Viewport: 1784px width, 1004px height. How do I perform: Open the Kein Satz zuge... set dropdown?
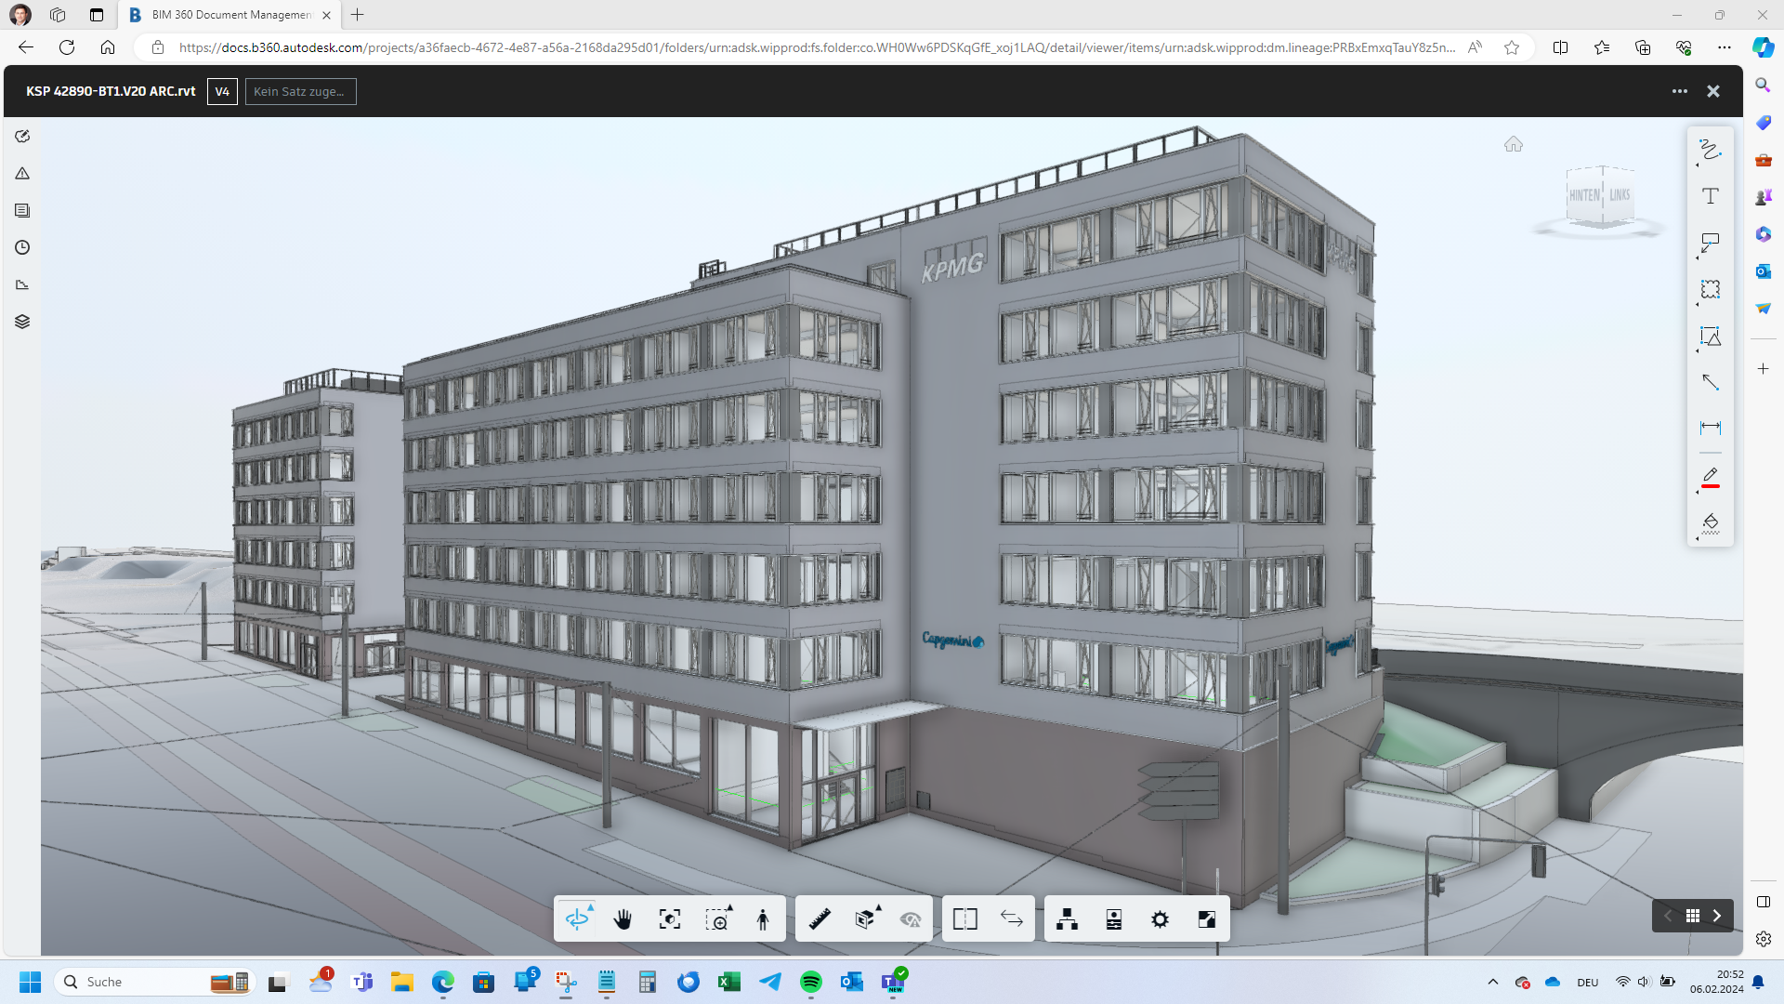click(300, 91)
